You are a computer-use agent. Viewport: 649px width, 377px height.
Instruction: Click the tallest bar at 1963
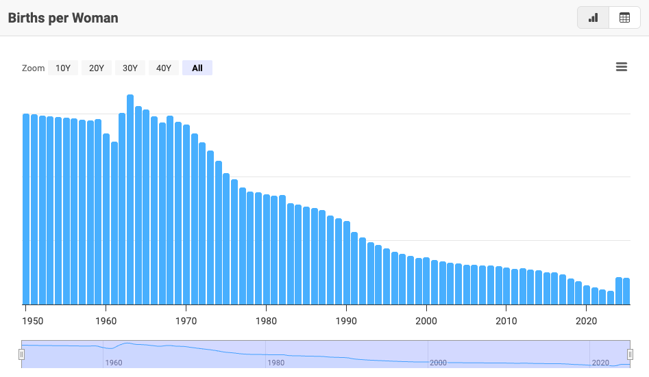130,198
